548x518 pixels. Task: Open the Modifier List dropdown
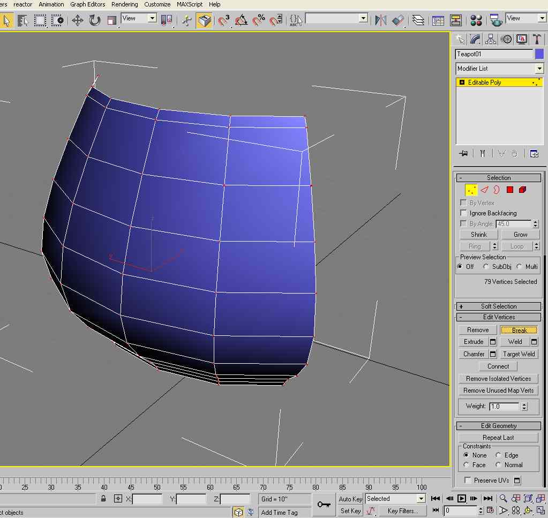539,69
